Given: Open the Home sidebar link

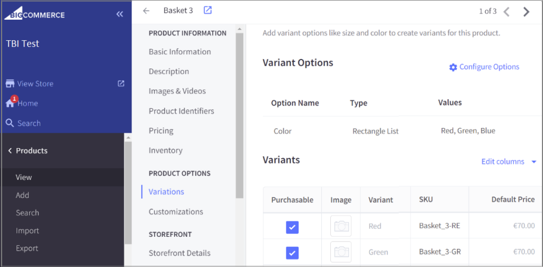Looking at the screenshot, I should click(x=28, y=104).
